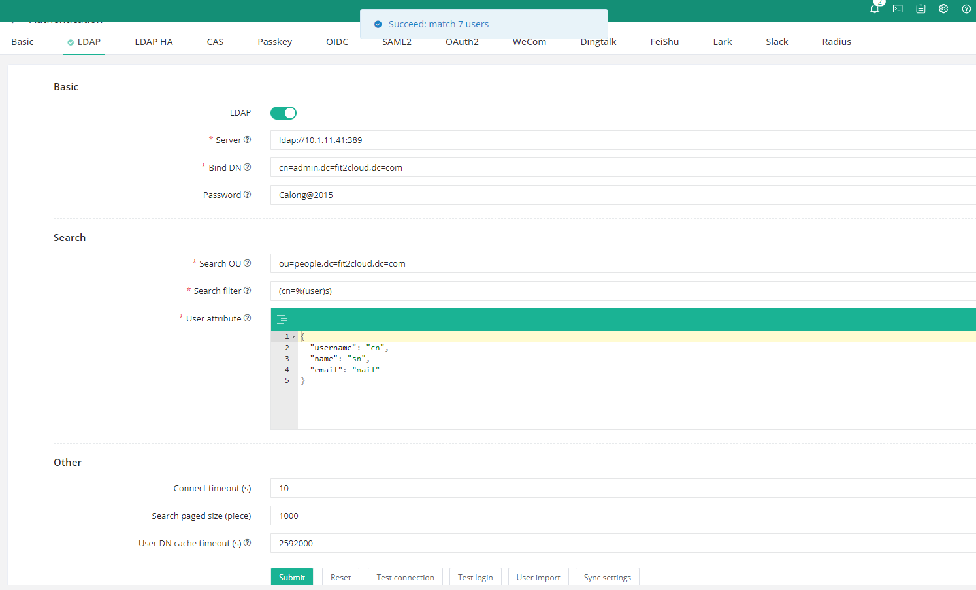Open the tickets list icon in header
This screenshot has height=590, width=976.
[920, 8]
